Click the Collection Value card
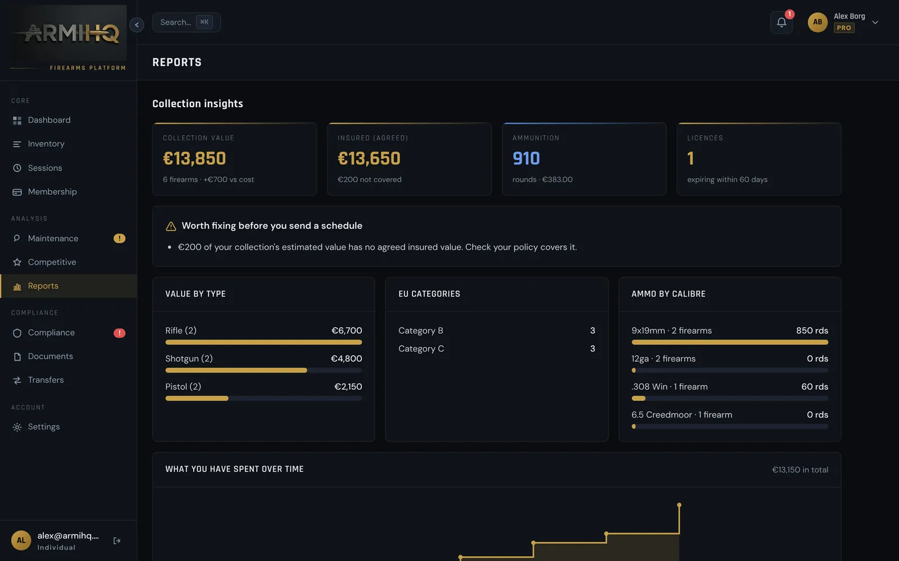 point(234,159)
